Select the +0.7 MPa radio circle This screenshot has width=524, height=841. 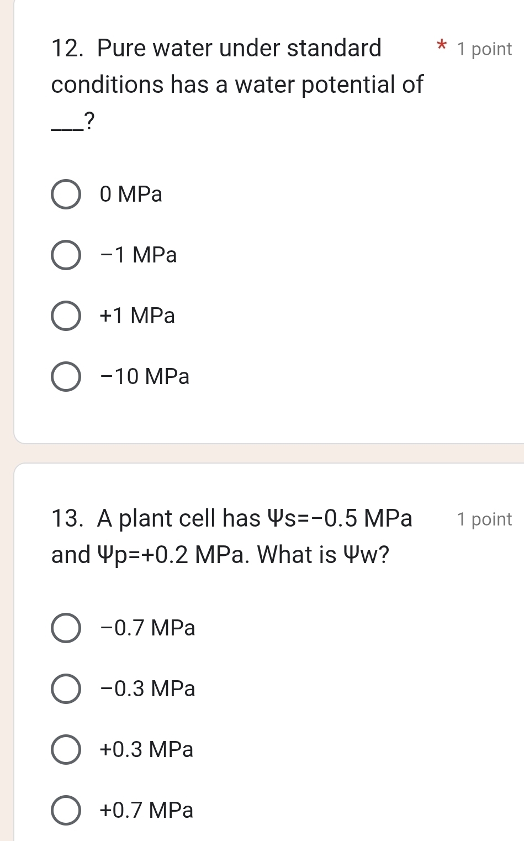[x=66, y=811]
